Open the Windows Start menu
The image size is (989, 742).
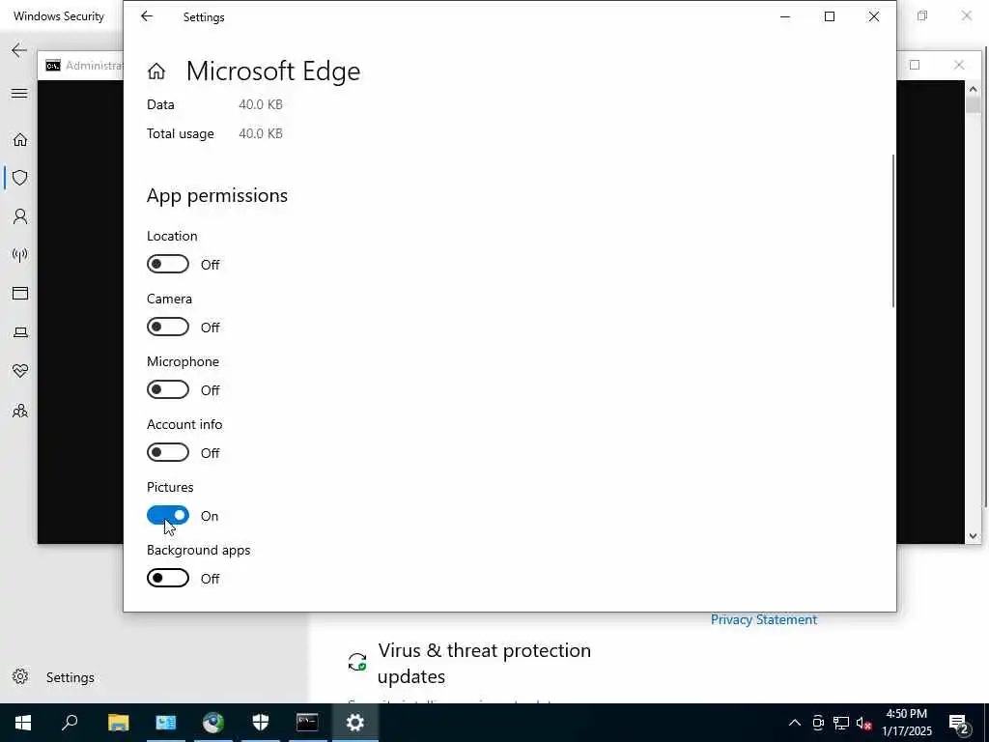click(23, 723)
